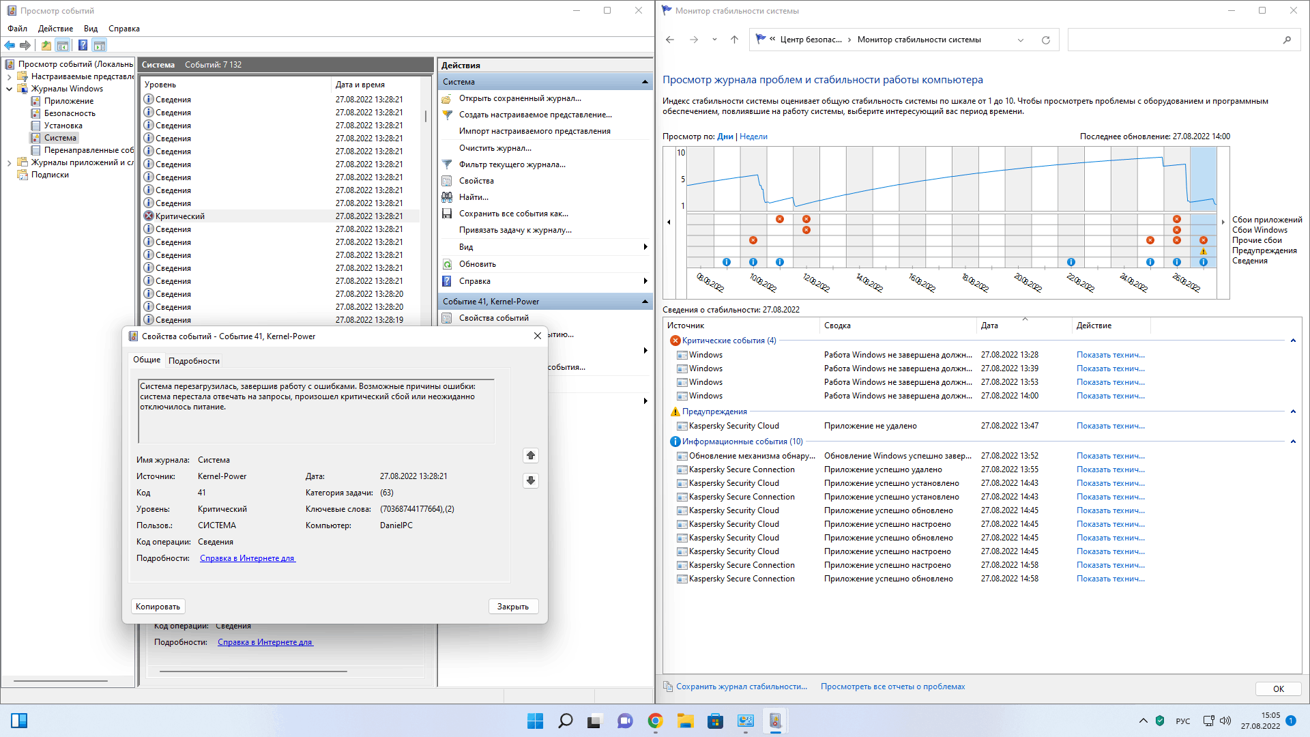Open taskbar Search icon

(x=565, y=721)
